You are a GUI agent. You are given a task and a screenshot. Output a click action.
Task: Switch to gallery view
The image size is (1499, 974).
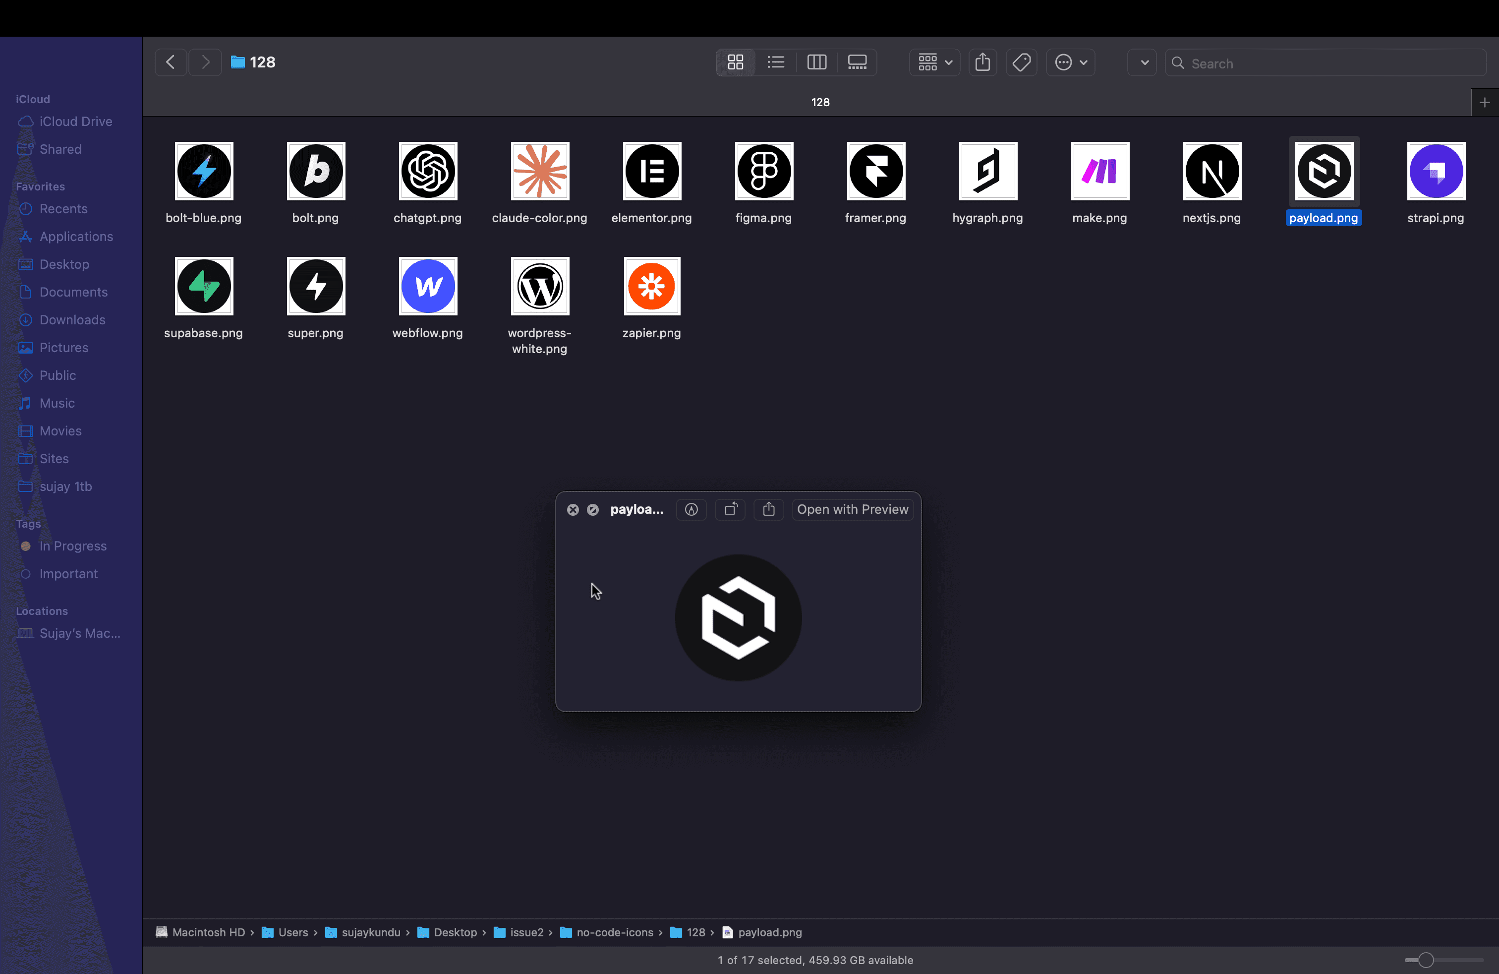click(857, 62)
